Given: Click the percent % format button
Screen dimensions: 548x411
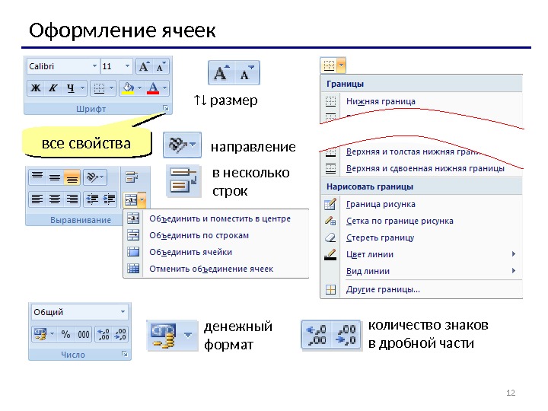Looking at the screenshot, I should click(x=66, y=334).
